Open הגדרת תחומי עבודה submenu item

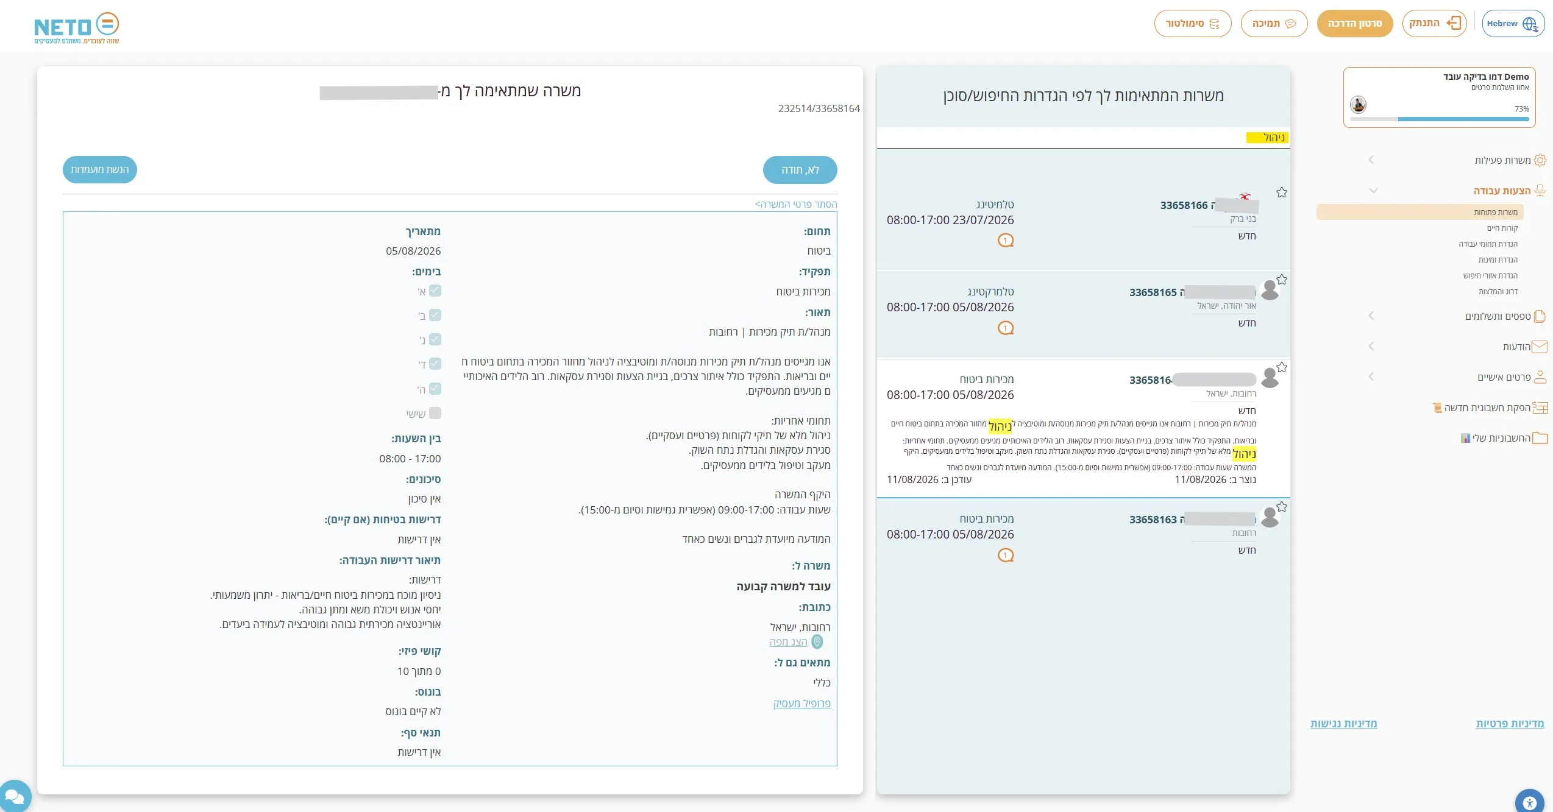coord(1488,244)
